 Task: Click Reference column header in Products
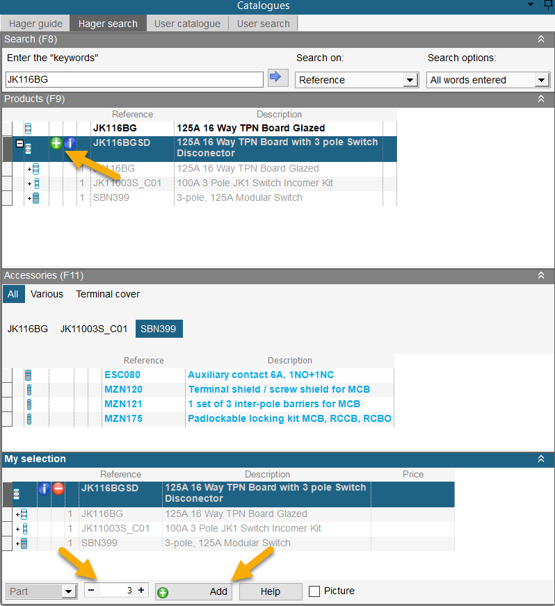132,115
